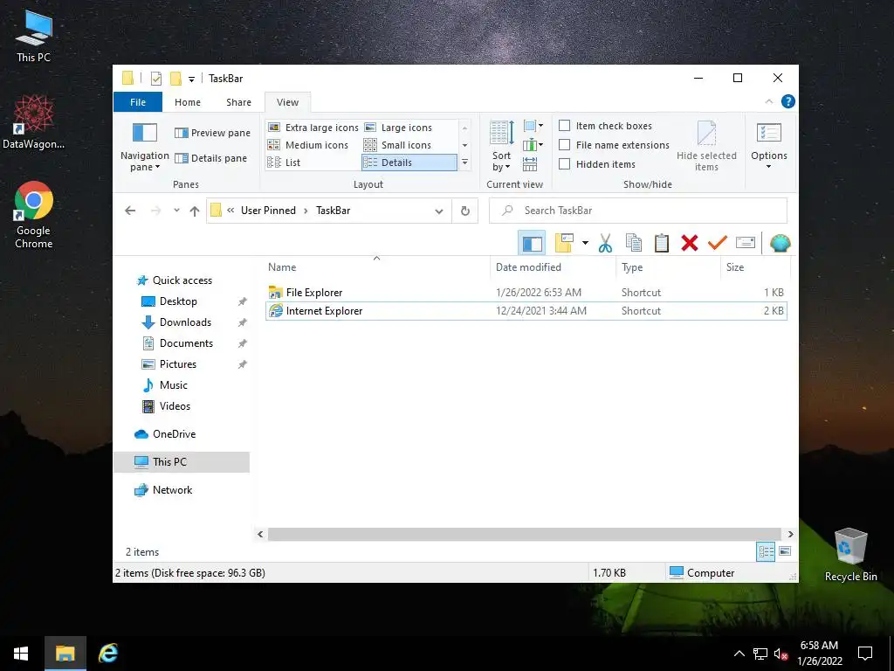Sort by the Size column header
Image resolution: width=894 pixels, height=671 pixels.
(755, 267)
